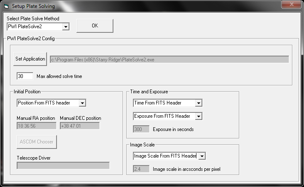
Task: Click the Exposure in seconds field
Action: 141,129
